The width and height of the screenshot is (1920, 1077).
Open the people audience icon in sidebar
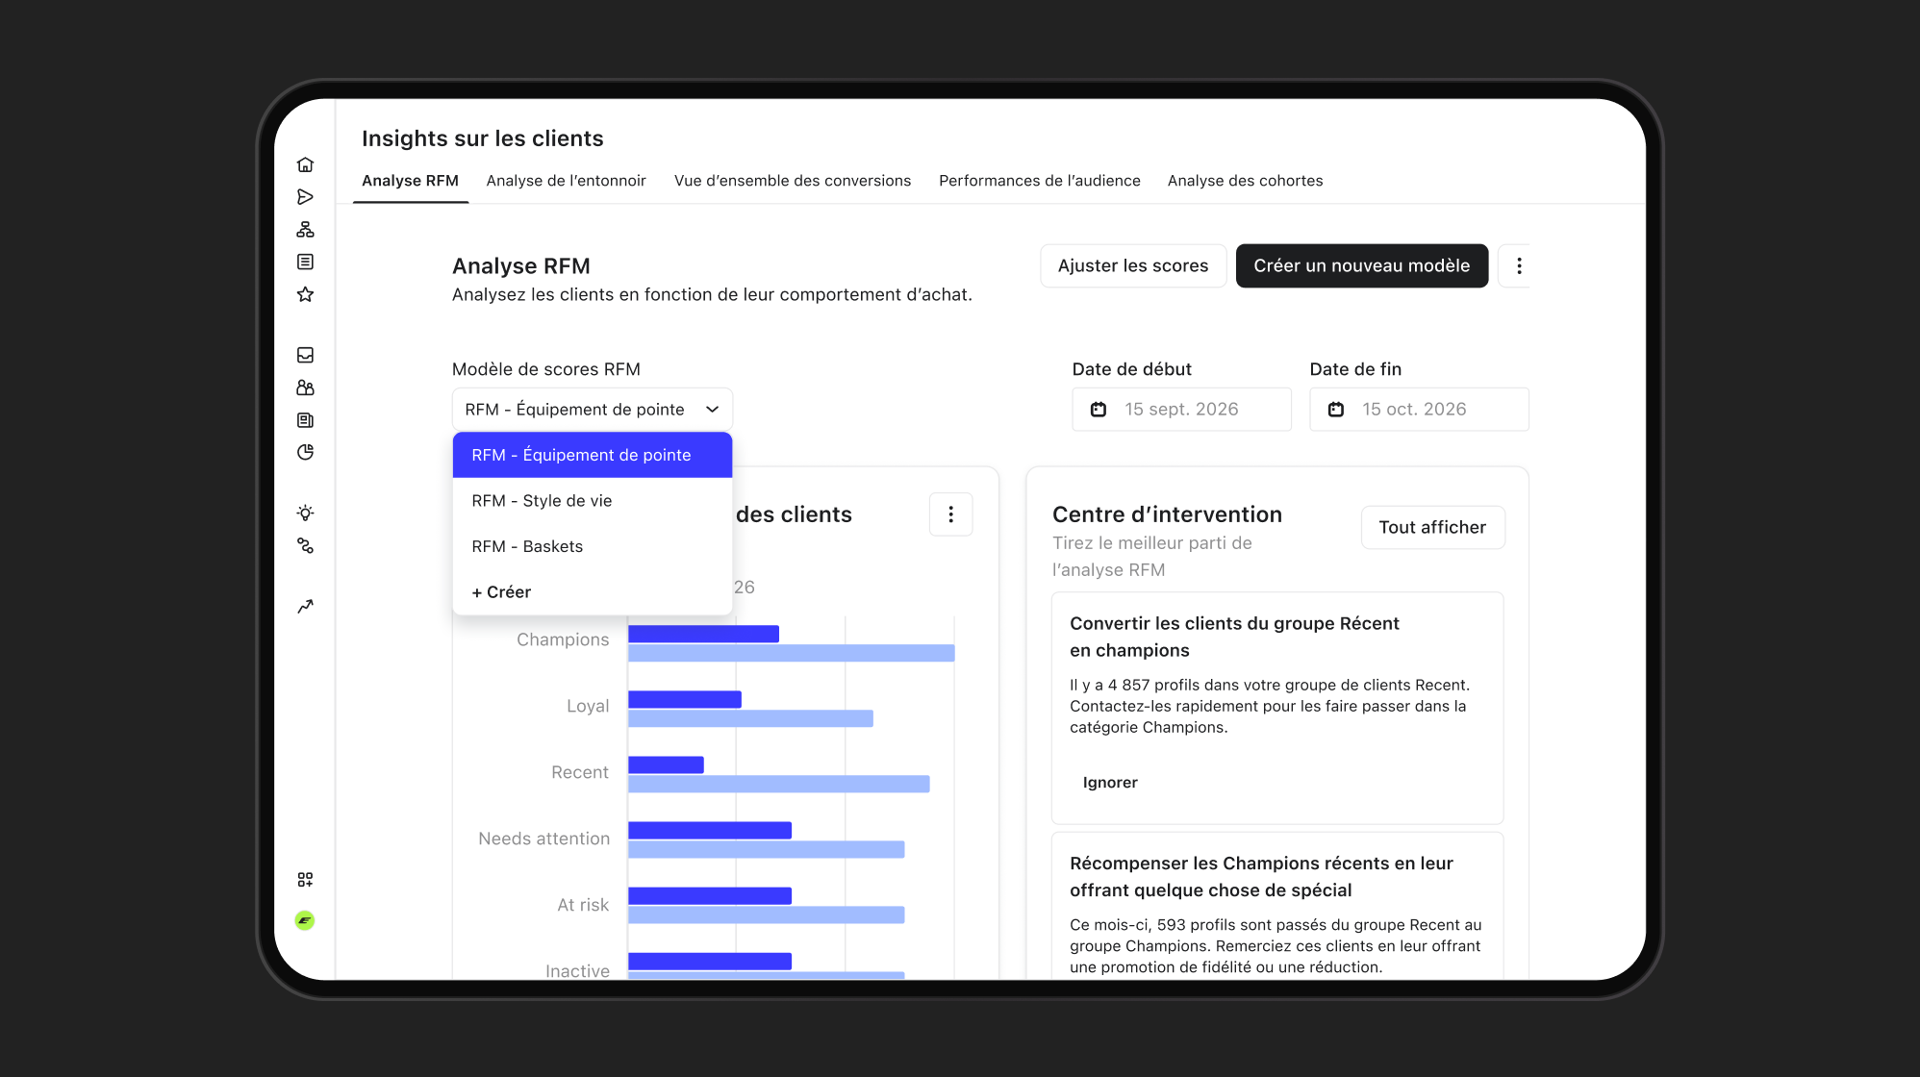coord(305,388)
